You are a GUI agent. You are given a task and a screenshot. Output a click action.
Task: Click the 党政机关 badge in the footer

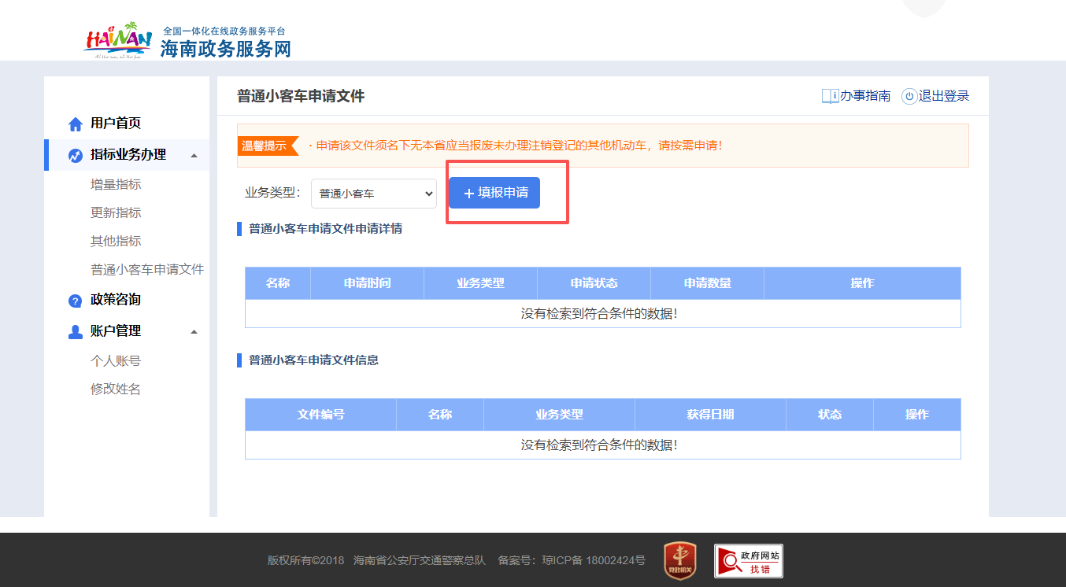(x=679, y=560)
